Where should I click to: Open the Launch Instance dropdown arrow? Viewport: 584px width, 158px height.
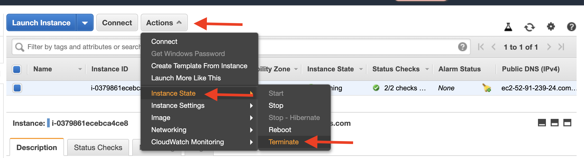click(85, 23)
